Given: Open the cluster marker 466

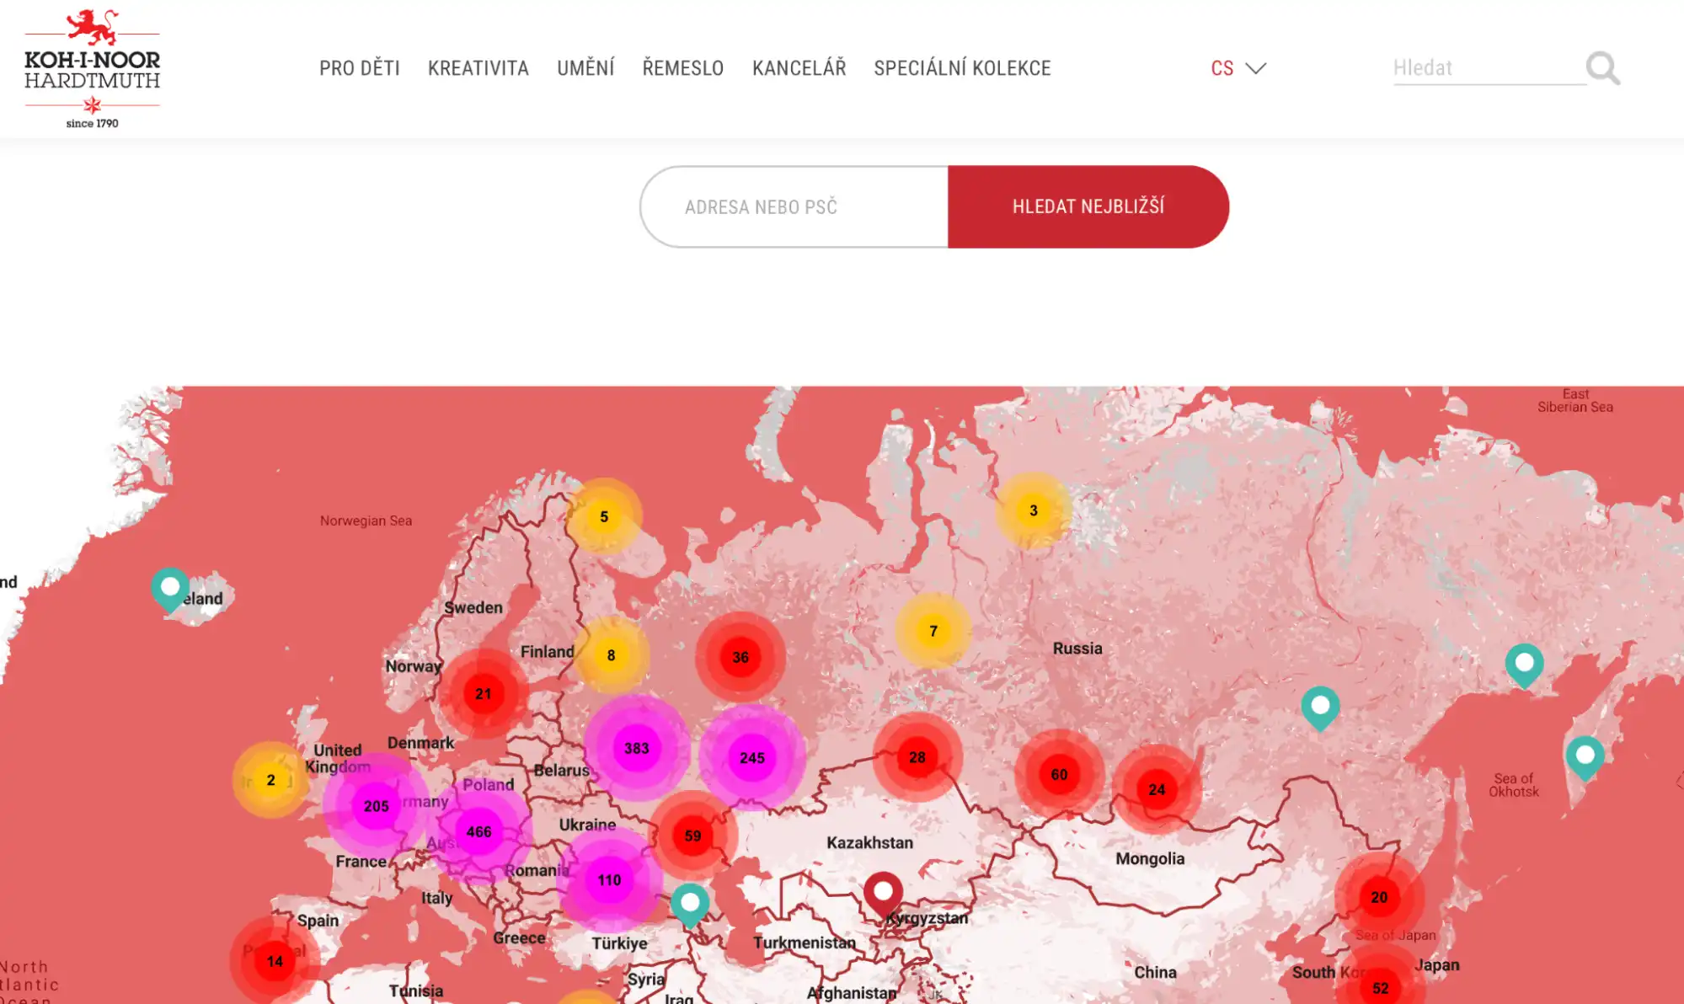Looking at the screenshot, I should (x=479, y=832).
